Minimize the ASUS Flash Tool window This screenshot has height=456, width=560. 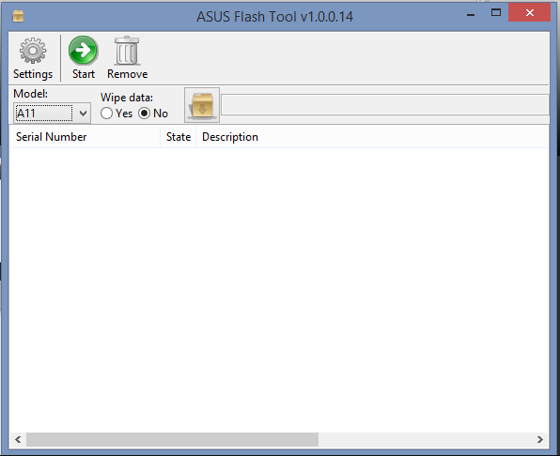(x=471, y=14)
